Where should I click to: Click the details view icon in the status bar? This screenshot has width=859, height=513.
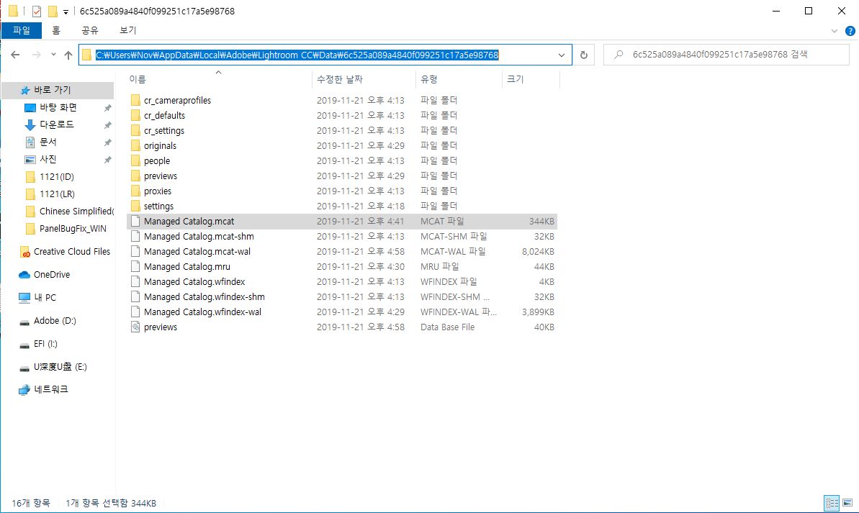(832, 503)
